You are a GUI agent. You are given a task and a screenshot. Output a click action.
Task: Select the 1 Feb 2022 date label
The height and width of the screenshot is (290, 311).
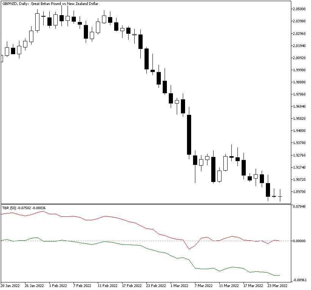click(58, 285)
